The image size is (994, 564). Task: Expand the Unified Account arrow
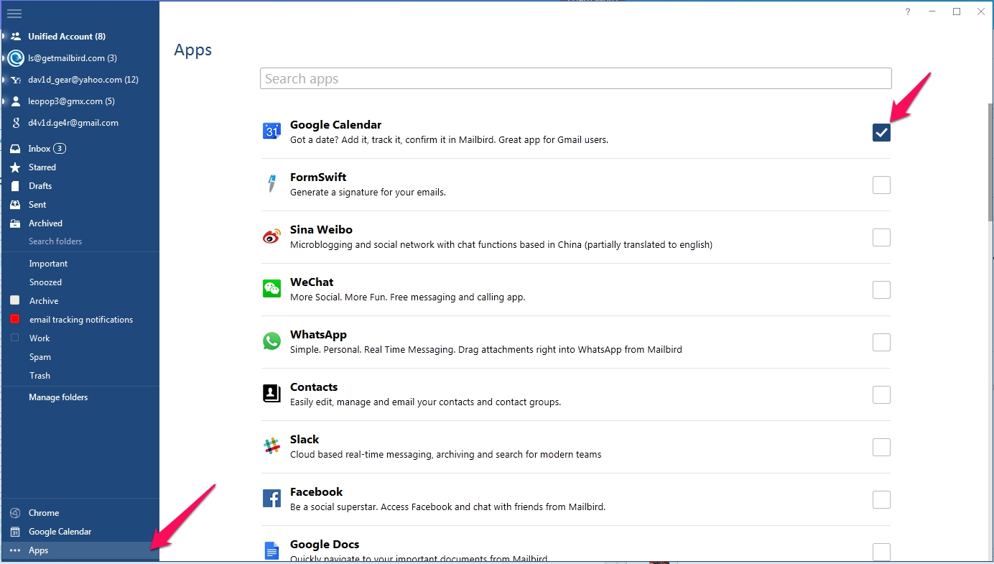pyautogui.click(x=4, y=36)
